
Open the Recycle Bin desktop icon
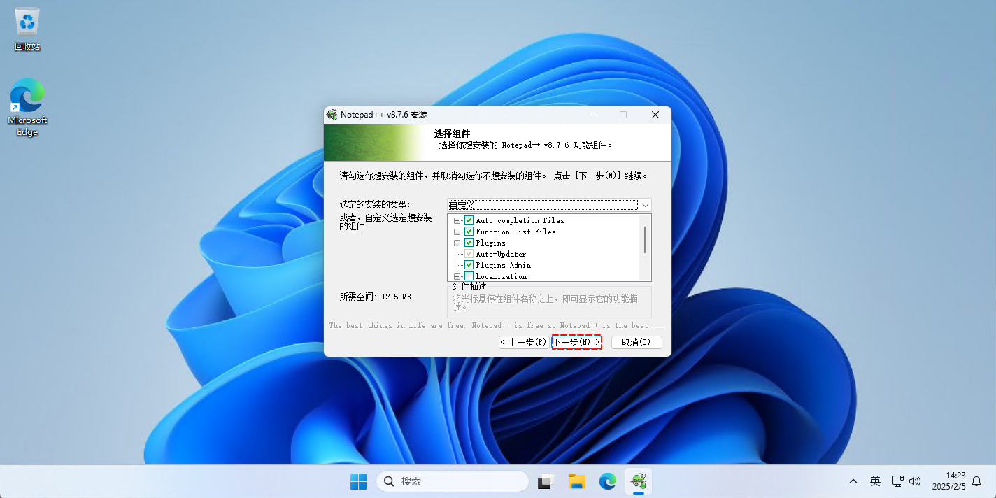pyautogui.click(x=27, y=29)
